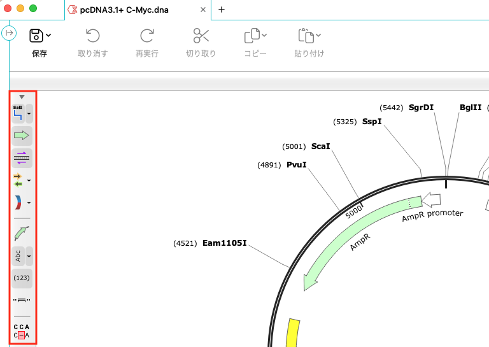
Task: Open a new tab with plus button
Action: (222, 10)
